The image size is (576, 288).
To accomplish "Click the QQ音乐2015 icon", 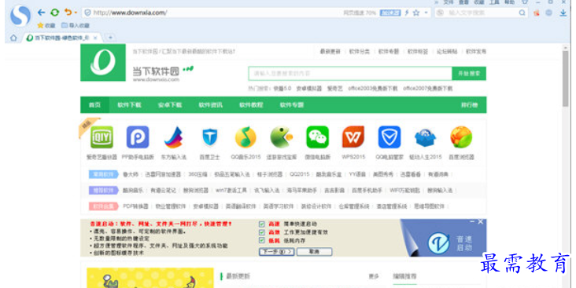I will pyautogui.click(x=246, y=137).
